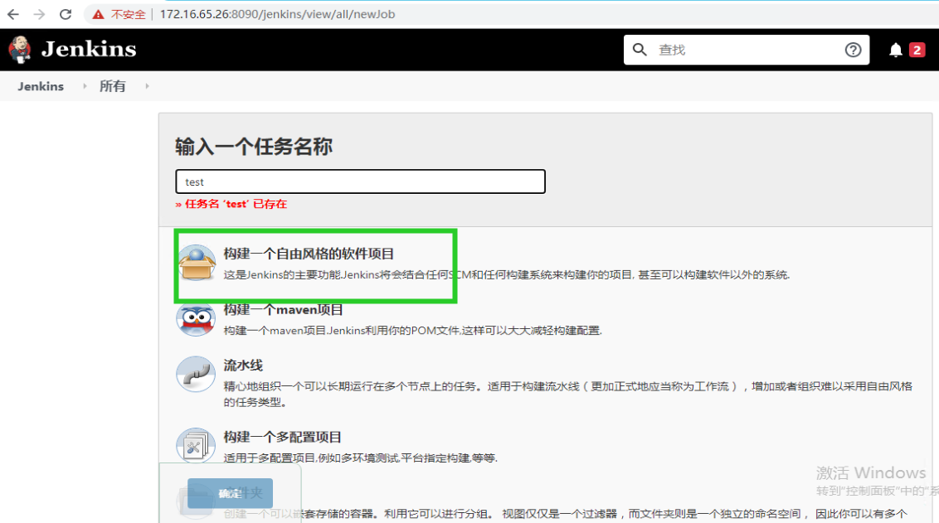Click the pipeline description text
The width and height of the screenshot is (939, 523).
coord(567,394)
